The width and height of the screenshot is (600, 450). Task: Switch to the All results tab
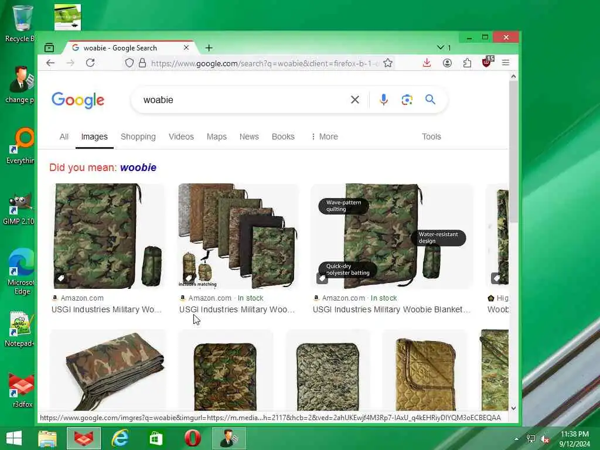click(64, 137)
